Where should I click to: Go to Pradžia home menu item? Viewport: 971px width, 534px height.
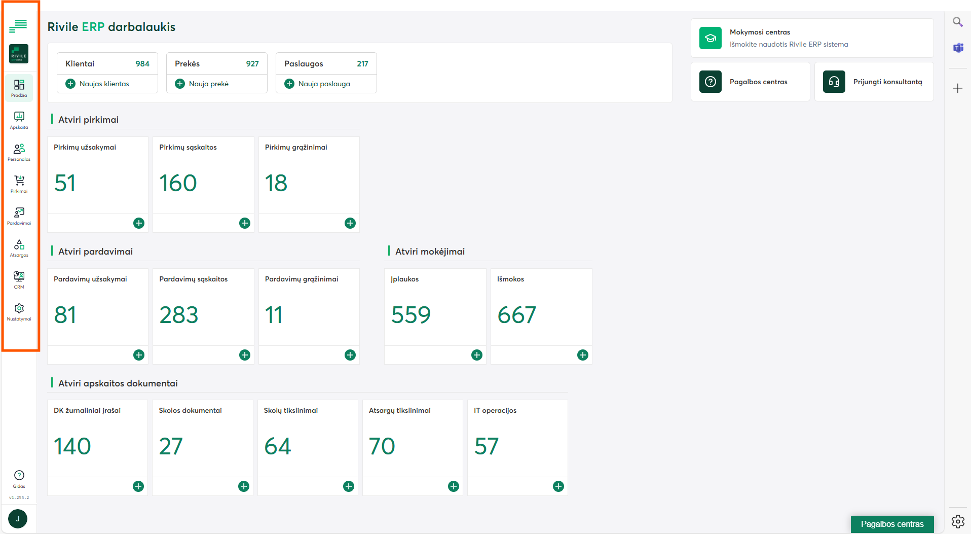pyautogui.click(x=19, y=88)
